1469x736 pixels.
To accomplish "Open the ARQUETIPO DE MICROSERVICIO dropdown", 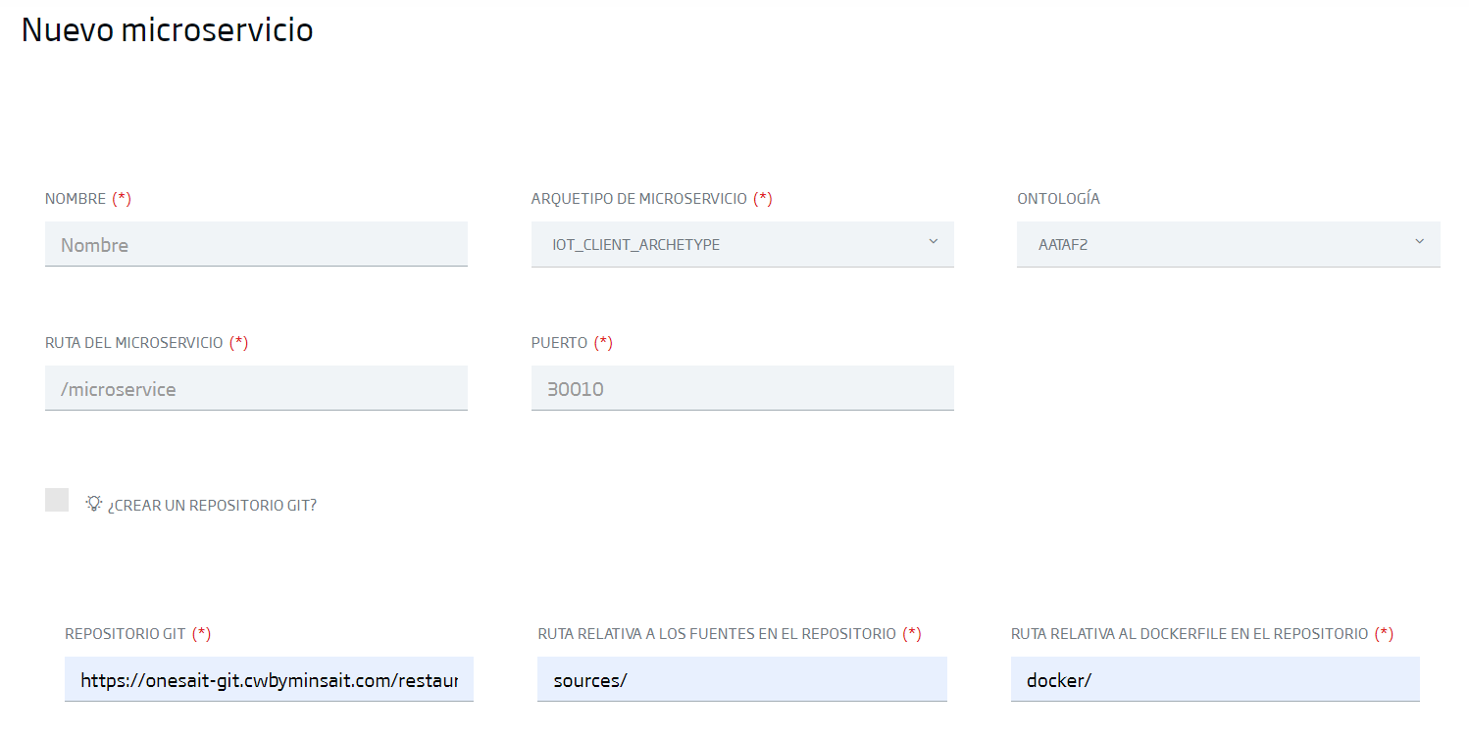I will (x=742, y=243).
